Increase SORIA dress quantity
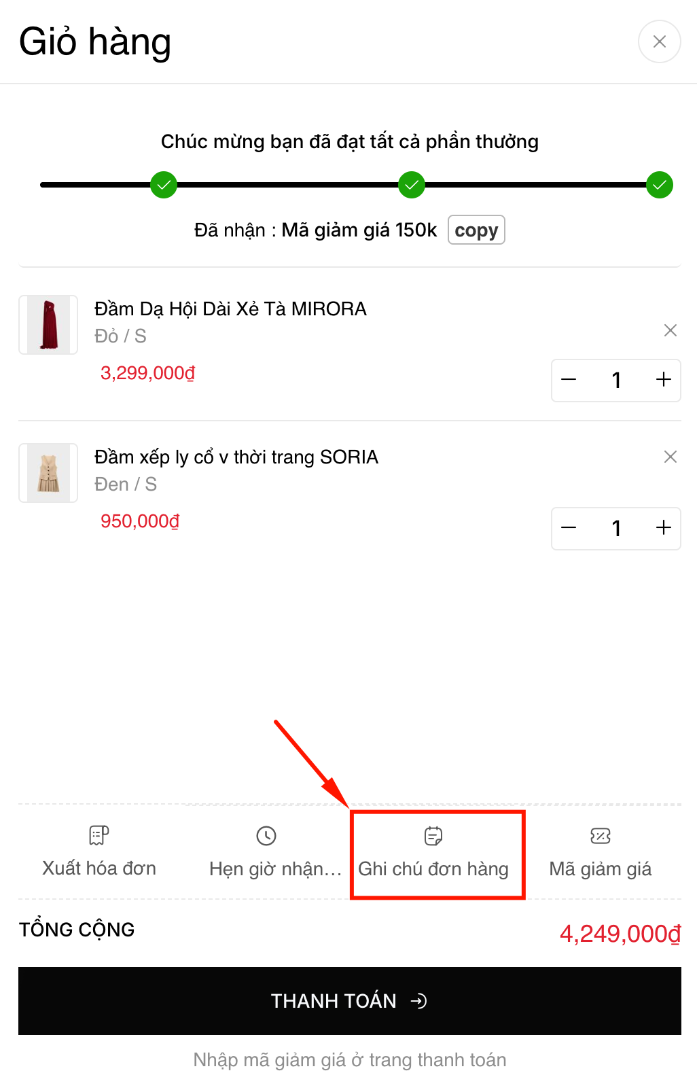The height and width of the screenshot is (1090, 697). pyautogui.click(x=663, y=528)
